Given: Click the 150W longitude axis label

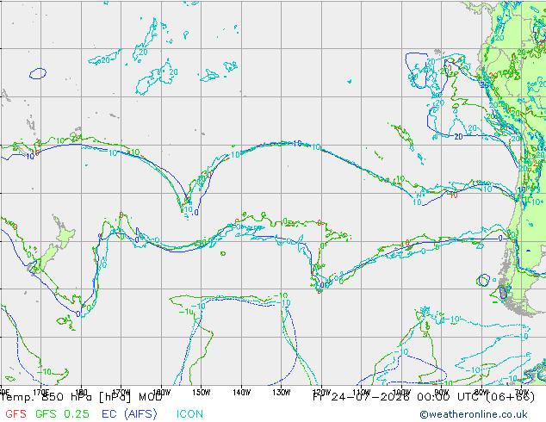Looking at the screenshot, I should click(x=202, y=393).
